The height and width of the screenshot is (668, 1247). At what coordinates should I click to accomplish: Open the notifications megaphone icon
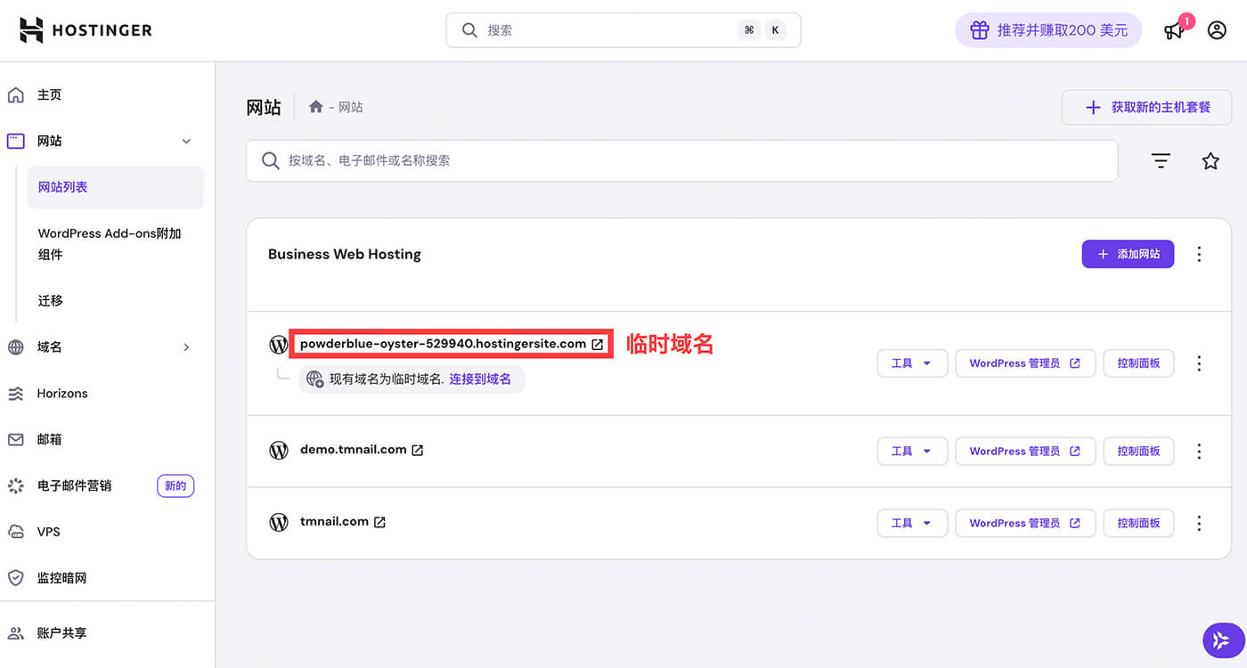tap(1175, 30)
